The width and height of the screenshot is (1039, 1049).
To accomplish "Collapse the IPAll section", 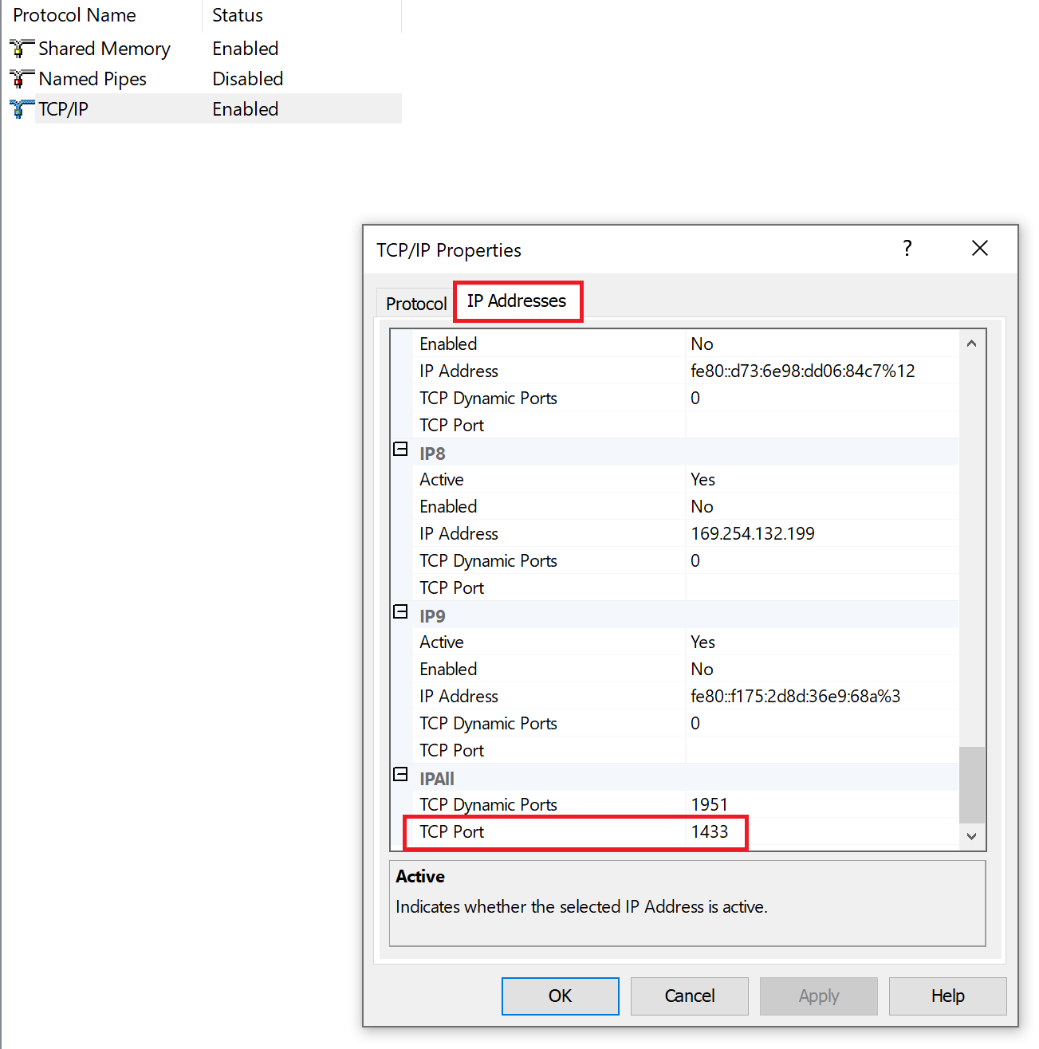I will point(400,775).
